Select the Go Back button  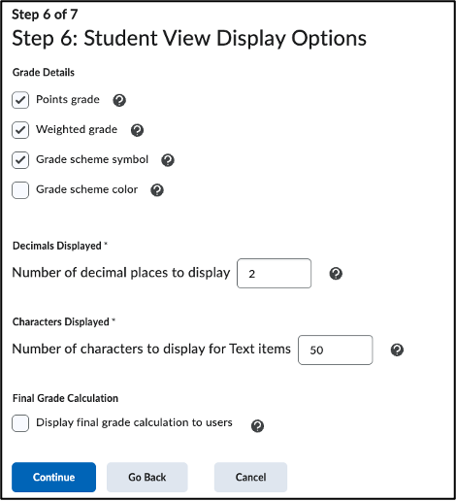147,477
